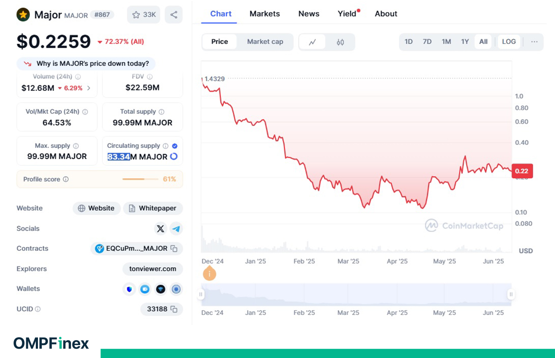Image resolution: width=555 pixels, height=358 pixels.
Task: Grab the left handle of chart range slider
Action: (x=201, y=294)
